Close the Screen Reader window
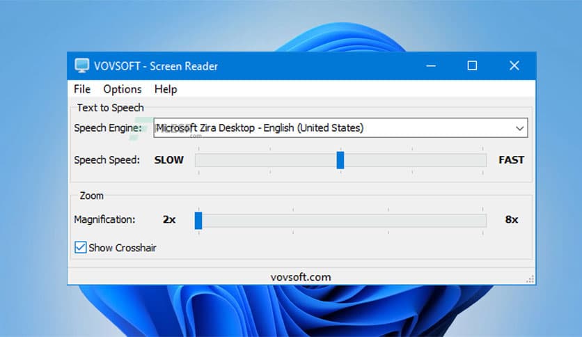This screenshot has height=337, width=582. pyautogui.click(x=514, y=65)
